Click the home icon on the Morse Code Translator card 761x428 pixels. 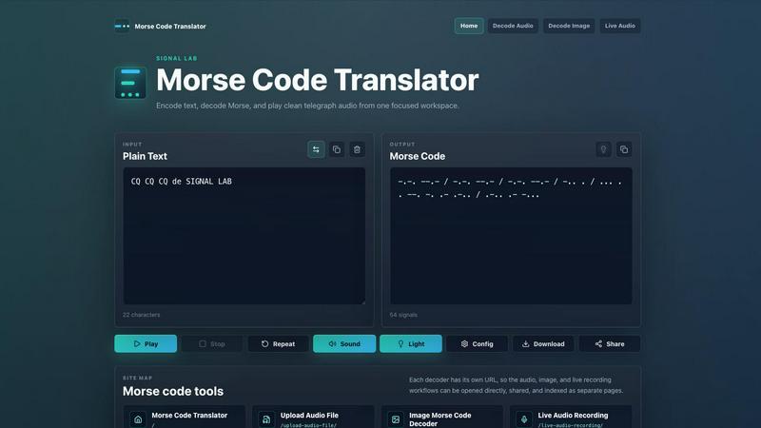[138, 419]
